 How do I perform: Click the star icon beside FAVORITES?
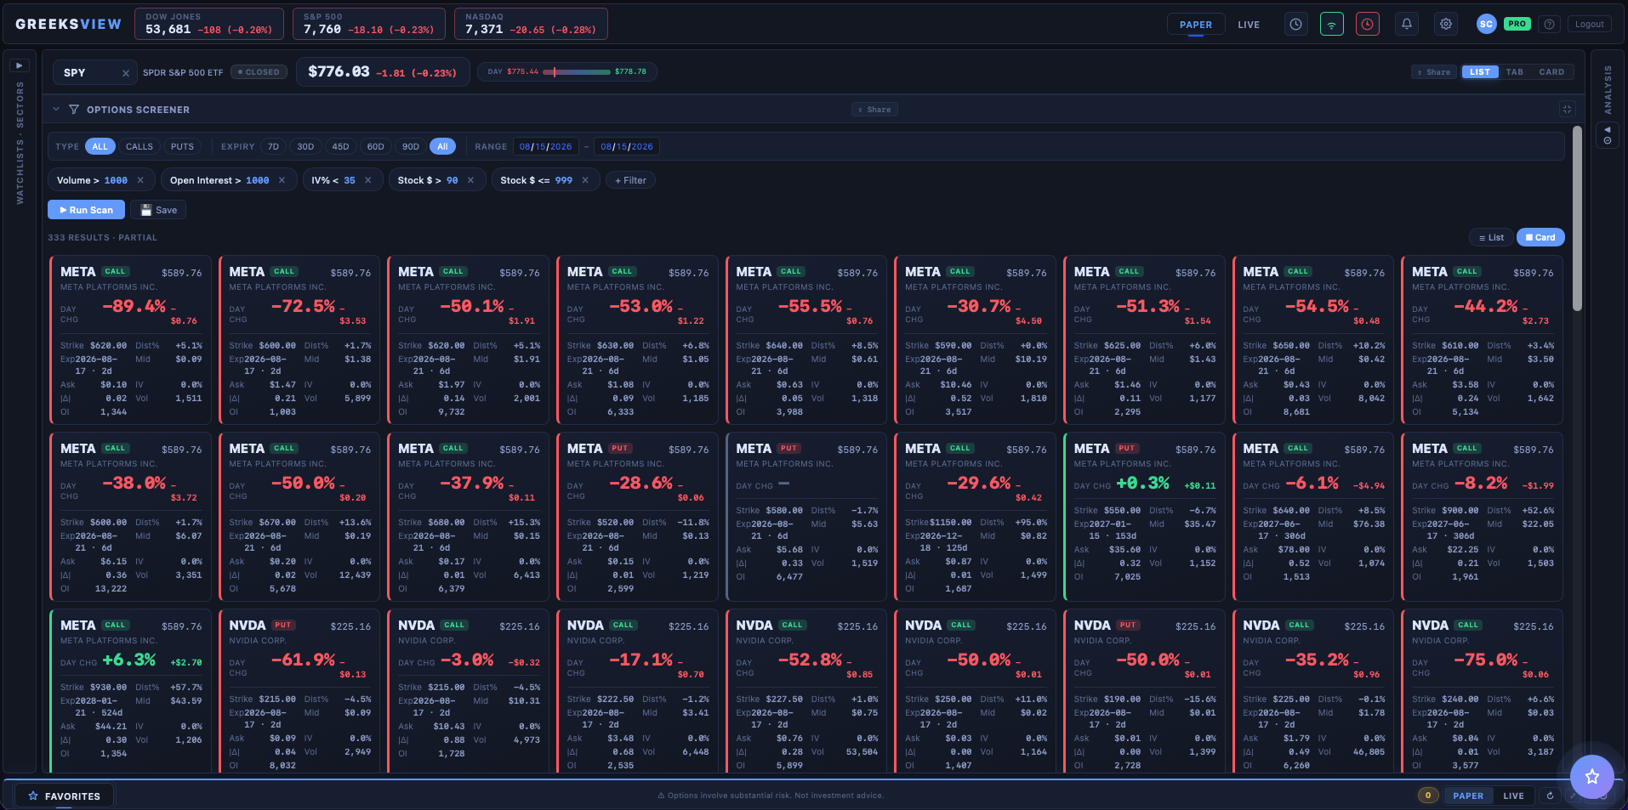coord(33,796)
